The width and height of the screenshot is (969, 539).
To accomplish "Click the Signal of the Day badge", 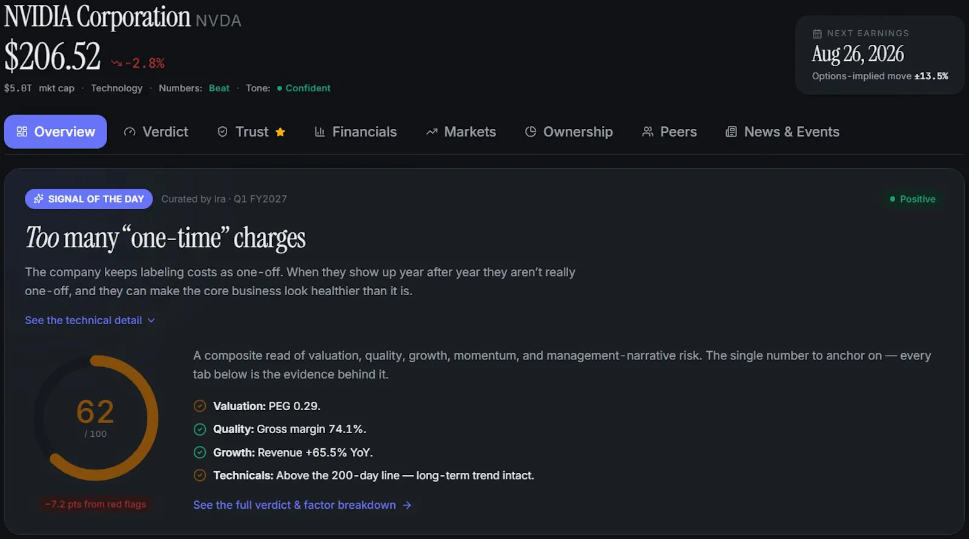I will tap(89, 199).
